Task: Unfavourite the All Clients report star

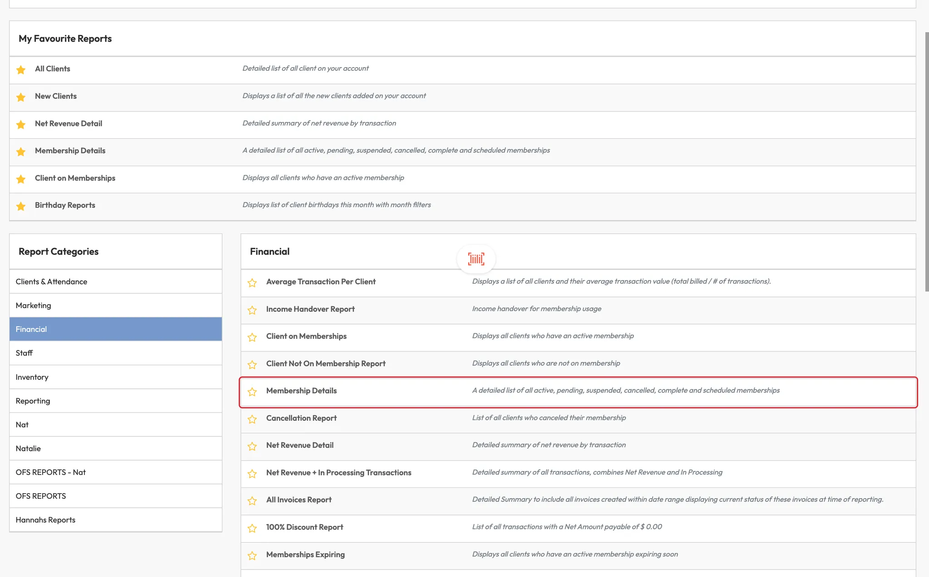Action: click(x=21, y=70)
